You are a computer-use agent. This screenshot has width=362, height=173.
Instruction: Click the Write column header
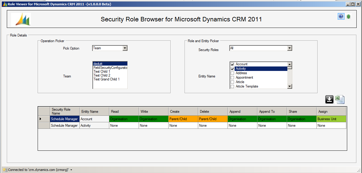153,111
